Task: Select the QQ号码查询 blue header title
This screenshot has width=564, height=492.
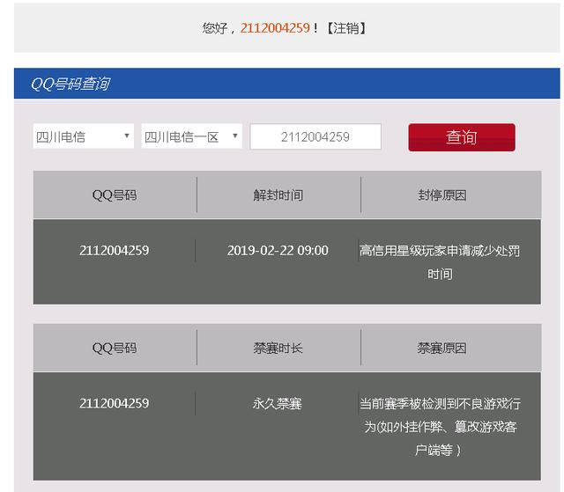Action: click(x=70, y=84)
